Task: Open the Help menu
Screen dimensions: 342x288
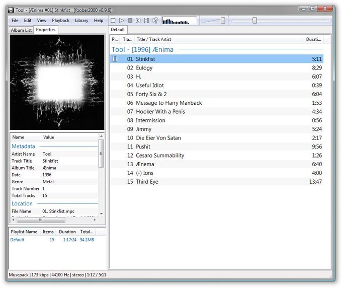Action: click(x=99, y=21)
